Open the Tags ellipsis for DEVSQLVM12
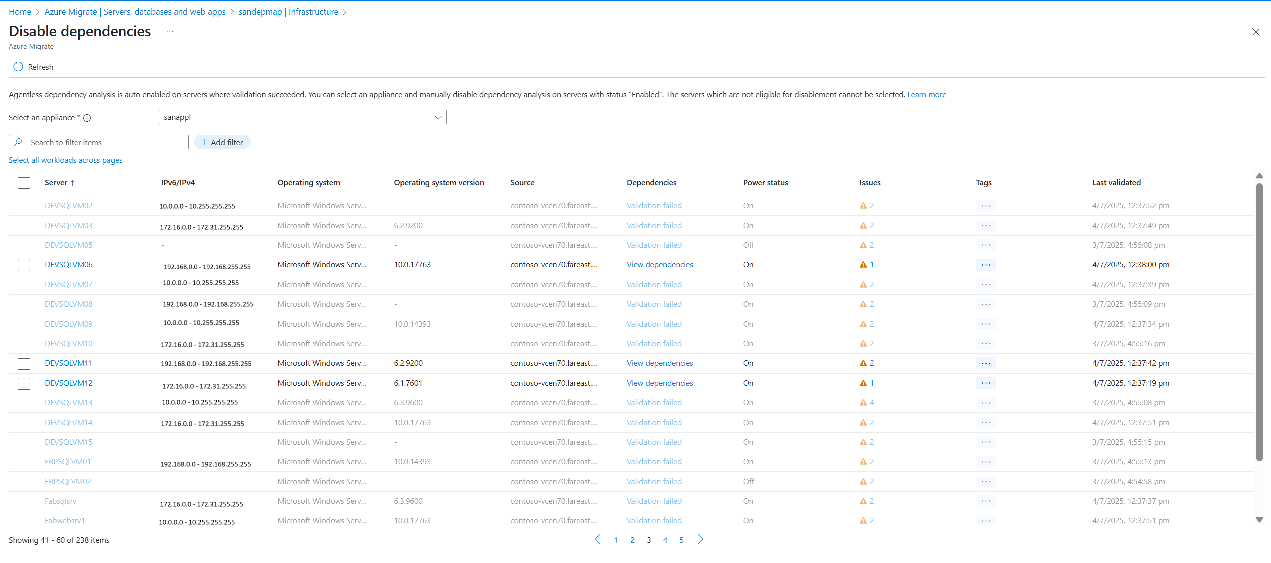1271x563 pixels. click(x=985, y=383)
